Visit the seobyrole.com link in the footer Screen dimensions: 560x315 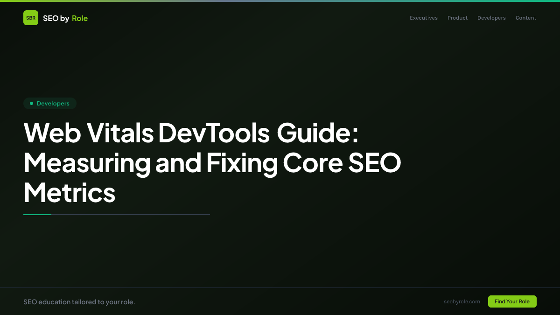click(462, 301)
